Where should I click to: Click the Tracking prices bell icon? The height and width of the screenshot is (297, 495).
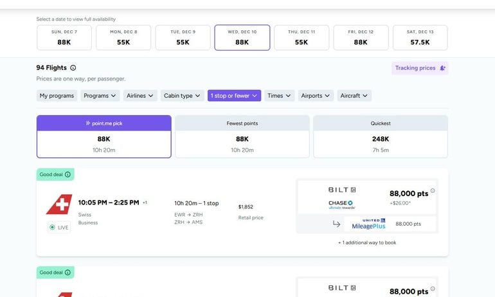pos(442,68)
